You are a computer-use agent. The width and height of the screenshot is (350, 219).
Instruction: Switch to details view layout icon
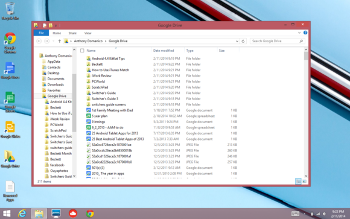click(298, 181)
